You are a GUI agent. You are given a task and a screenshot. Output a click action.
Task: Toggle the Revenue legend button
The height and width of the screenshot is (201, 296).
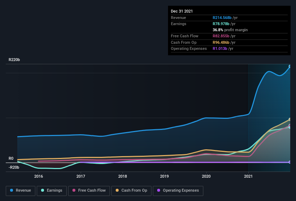(x=21, y=191)
